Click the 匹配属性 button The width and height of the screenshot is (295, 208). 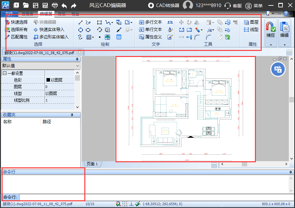(x=16, y=37)
